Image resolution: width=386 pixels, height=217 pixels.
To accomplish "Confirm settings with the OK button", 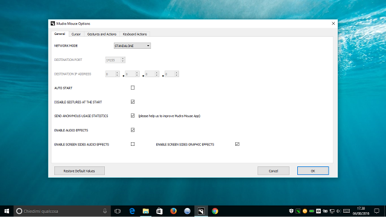I will tap(313, 171).
